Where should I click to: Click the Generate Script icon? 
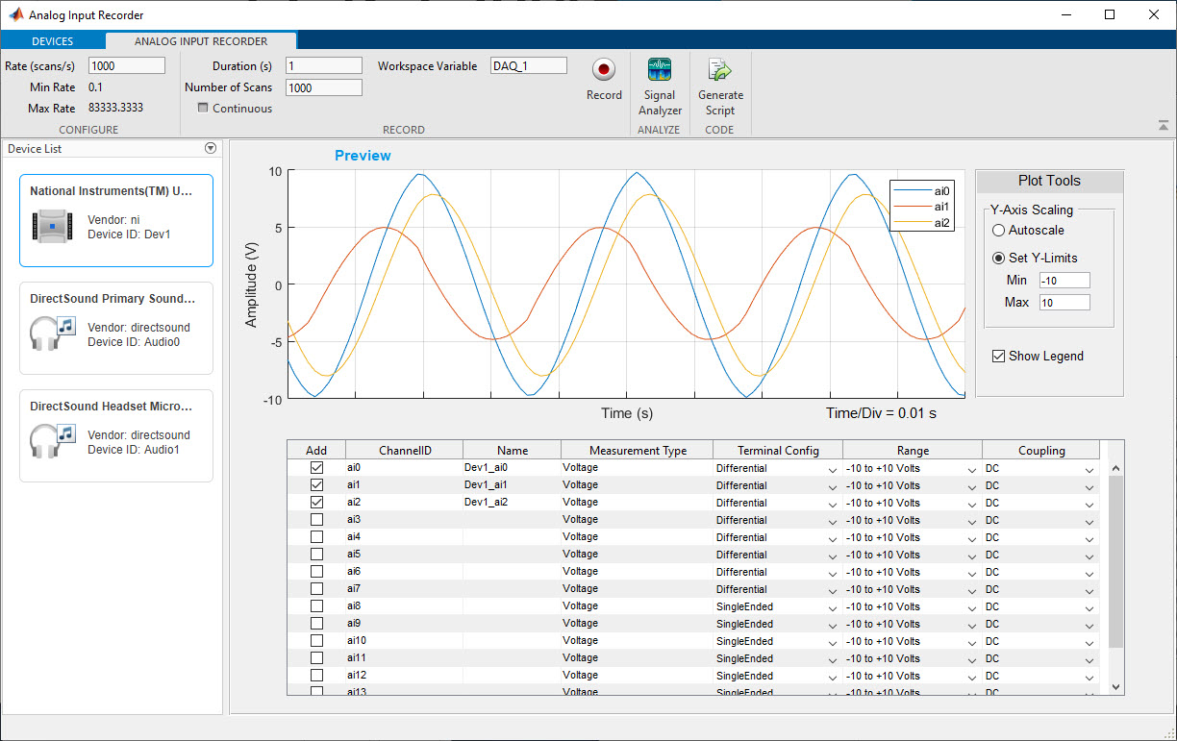[720, 70]
